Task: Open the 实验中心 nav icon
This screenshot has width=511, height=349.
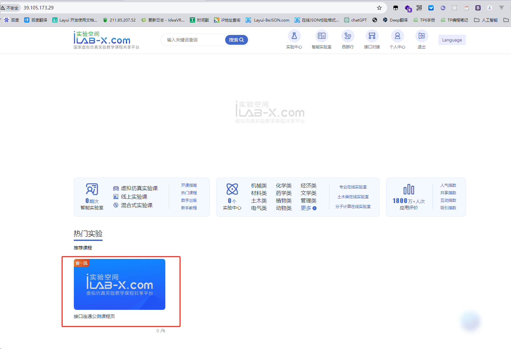Action: [x=294, y=36]
